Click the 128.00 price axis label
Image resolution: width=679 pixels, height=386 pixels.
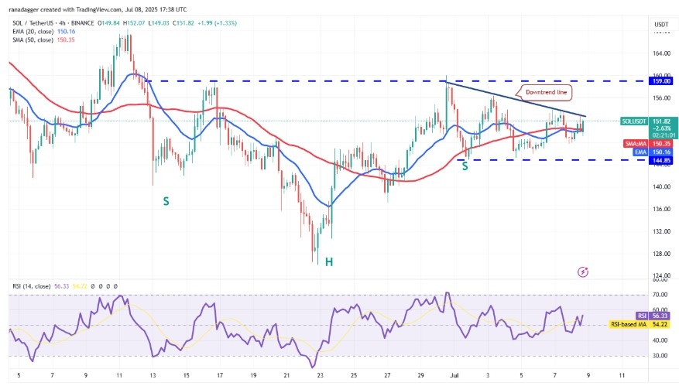tap(661, 254)
